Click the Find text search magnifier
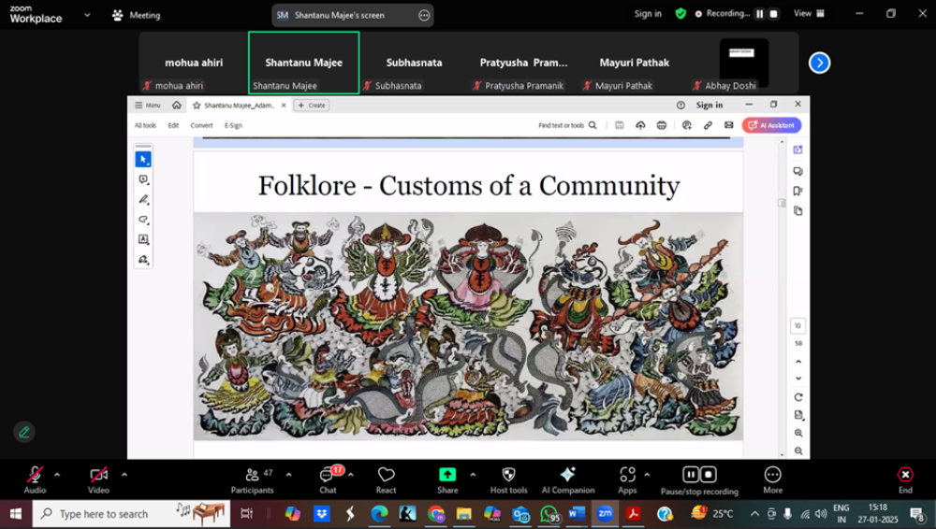The width and height of the screenshot is (936, 529). coord(592,125)
